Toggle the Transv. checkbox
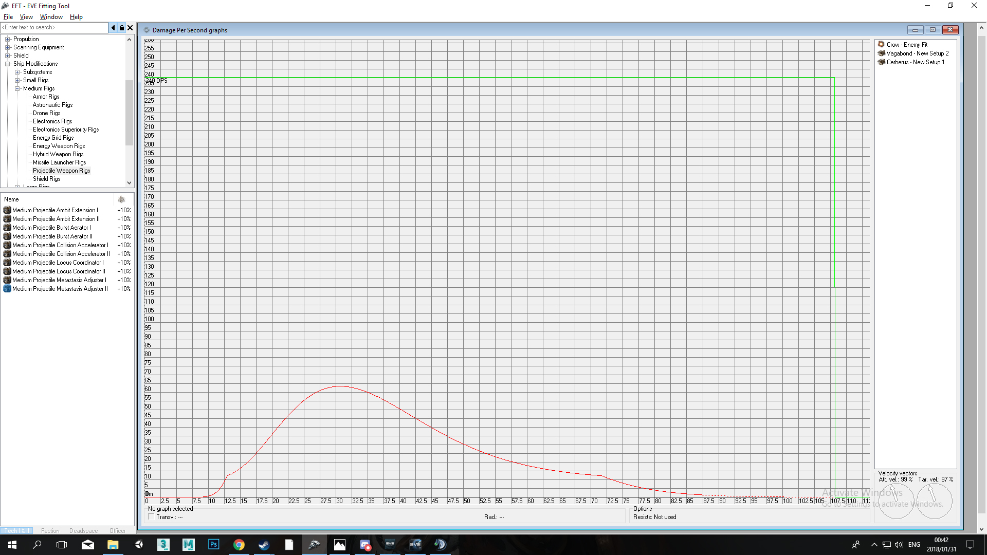 pyautogui.click(x=151, y=517)
